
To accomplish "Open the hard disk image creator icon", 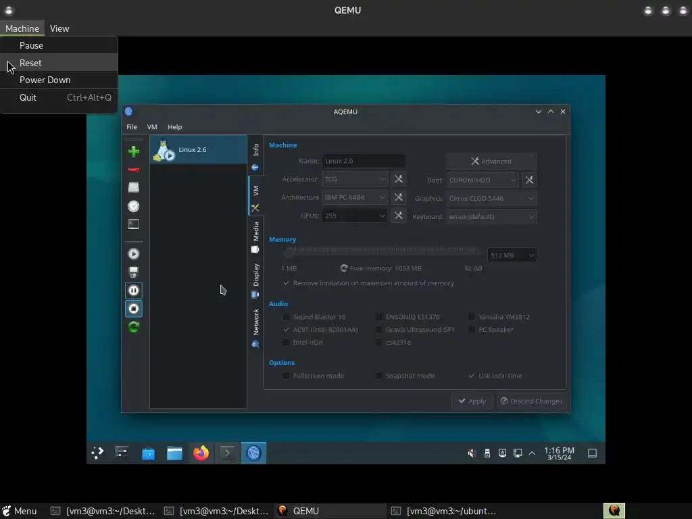I will (x=133, y=188).
